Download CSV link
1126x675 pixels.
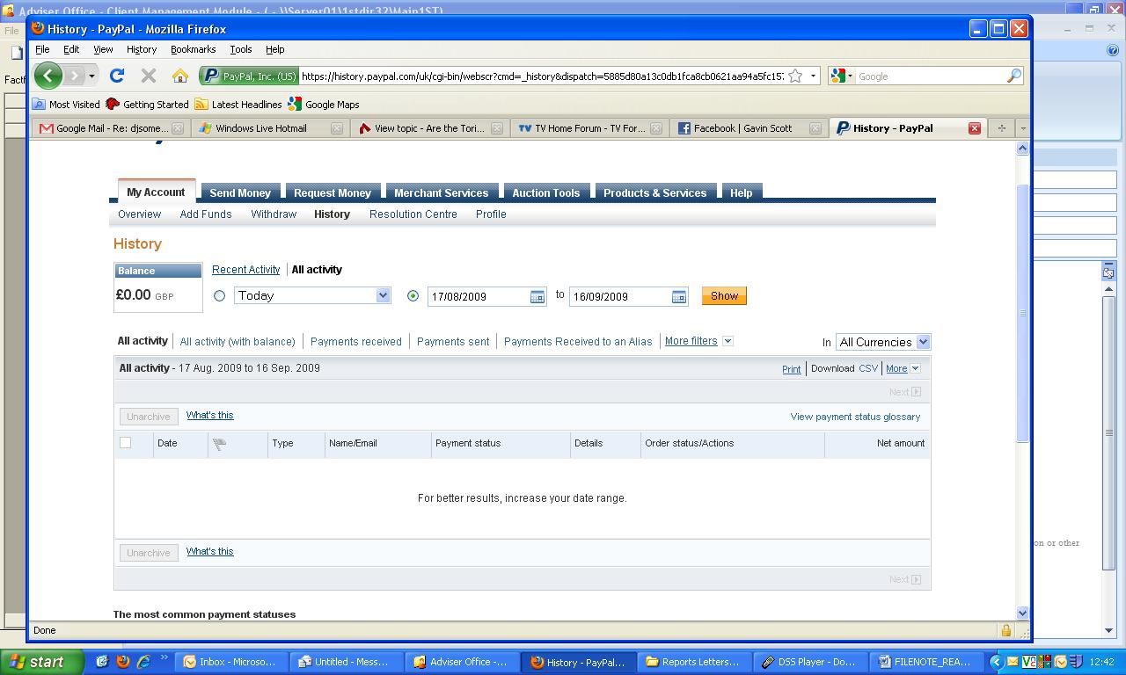click(x=867, y=368)
